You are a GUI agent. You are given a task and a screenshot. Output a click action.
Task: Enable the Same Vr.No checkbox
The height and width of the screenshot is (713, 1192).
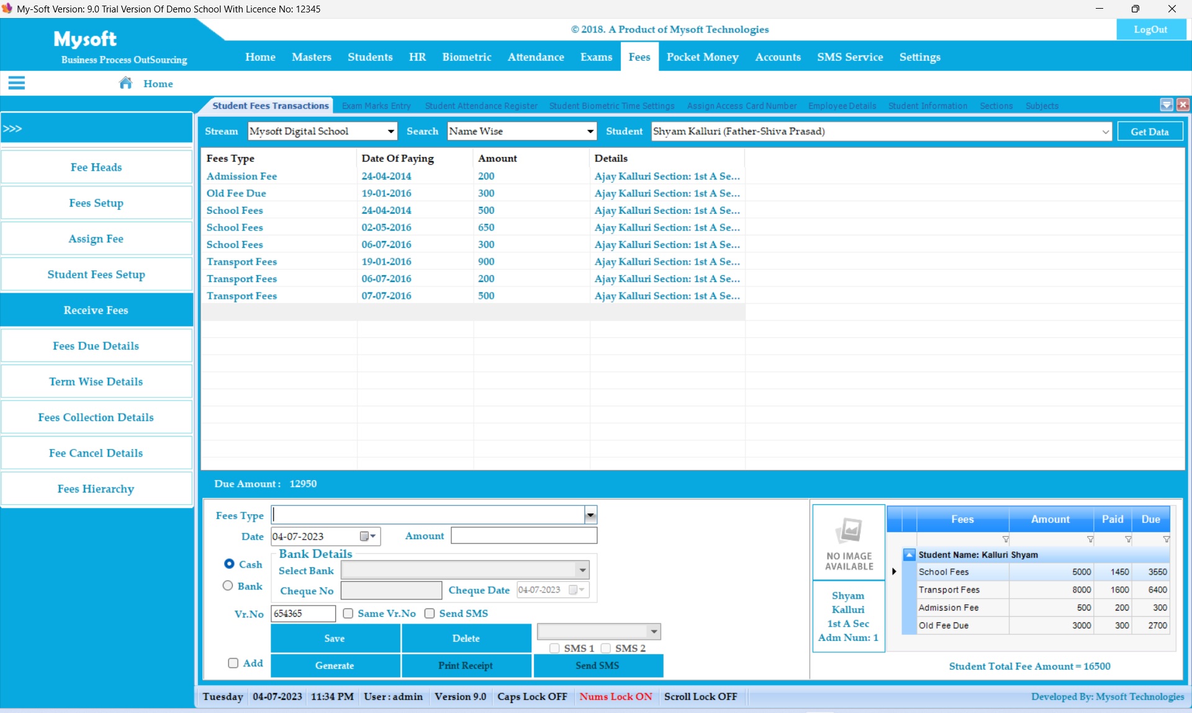tap(348, 613)
